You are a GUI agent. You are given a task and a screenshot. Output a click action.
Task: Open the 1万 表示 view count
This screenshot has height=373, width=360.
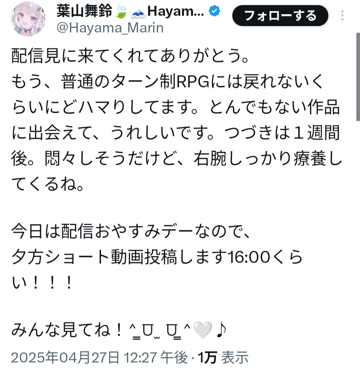click(x=223, y=357)
